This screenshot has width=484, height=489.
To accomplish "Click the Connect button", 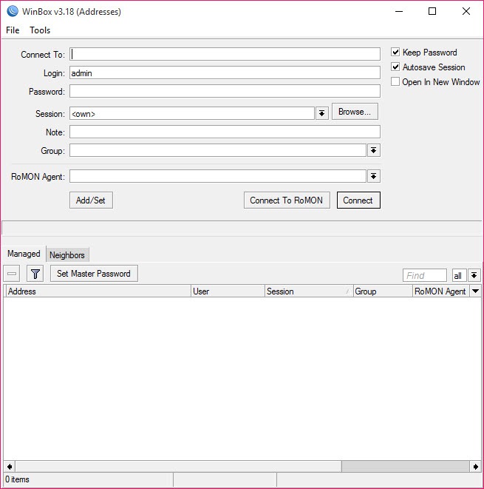I will (358, 200).
